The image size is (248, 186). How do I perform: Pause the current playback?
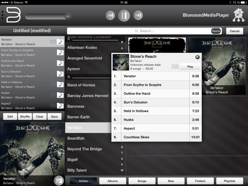click(124, 16)
